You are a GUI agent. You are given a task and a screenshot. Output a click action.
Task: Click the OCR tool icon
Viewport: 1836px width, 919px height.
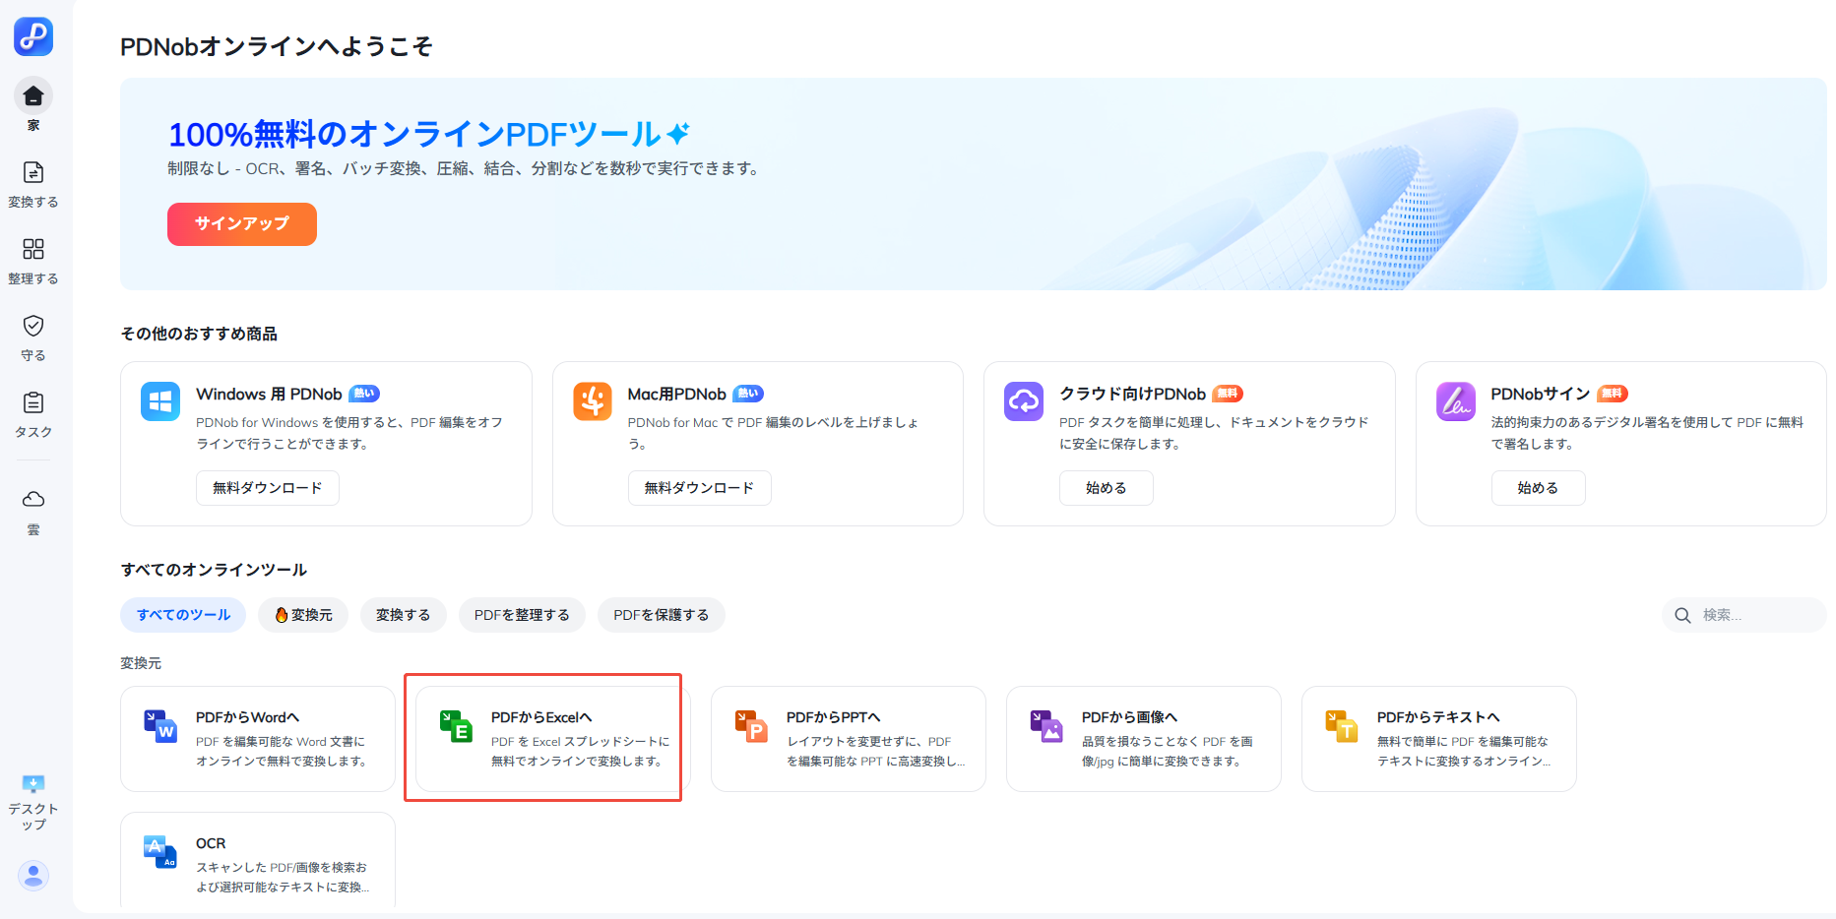tap(160, 852)
